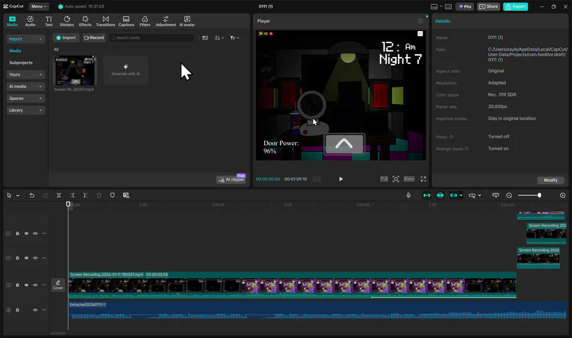Expand the Spaces sidebar section

25,98
